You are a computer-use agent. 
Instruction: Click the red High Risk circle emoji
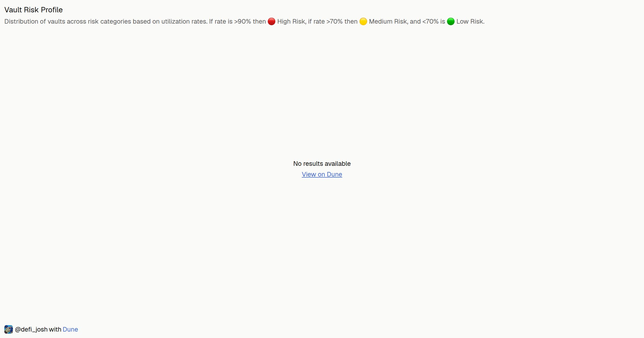272,21
